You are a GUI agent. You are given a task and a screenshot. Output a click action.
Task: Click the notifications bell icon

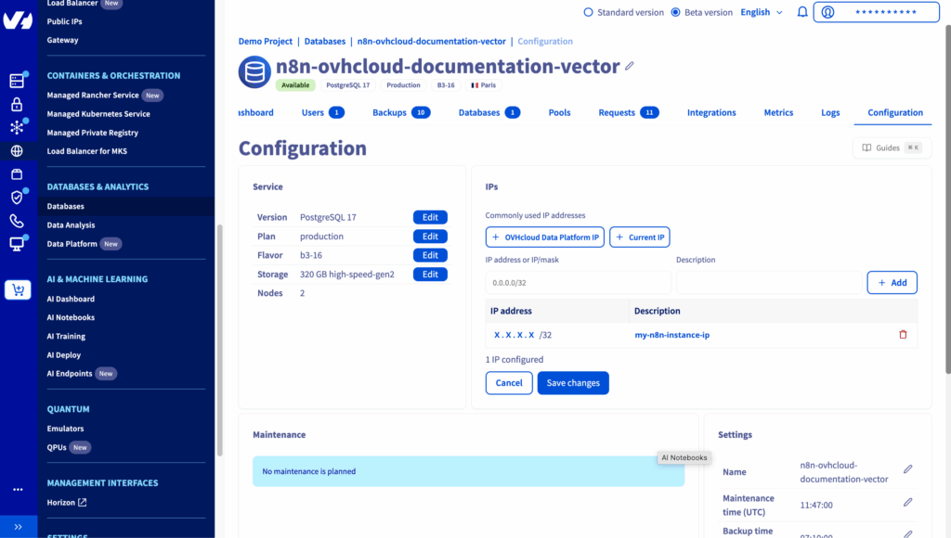[x=802, y=12]
